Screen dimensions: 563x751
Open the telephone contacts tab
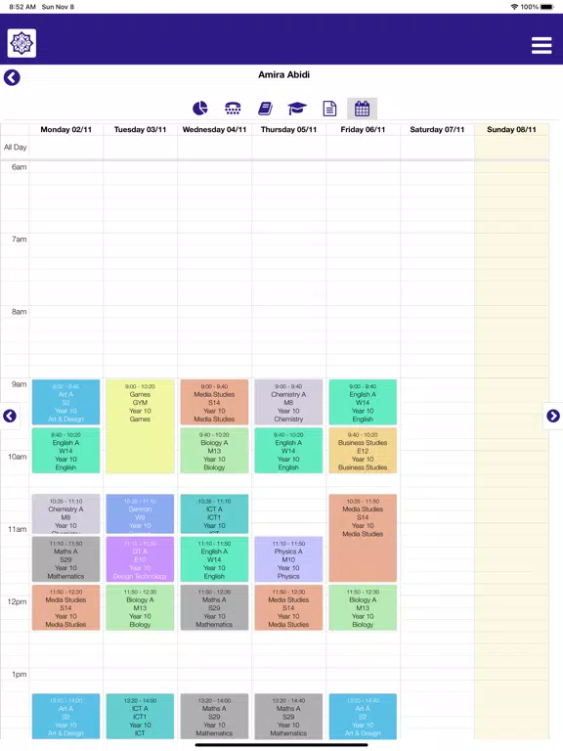[233, 109]
